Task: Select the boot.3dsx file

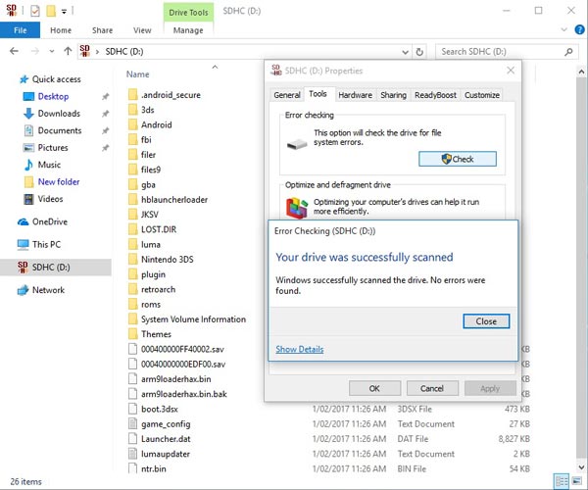Action: tap(160, 409)
